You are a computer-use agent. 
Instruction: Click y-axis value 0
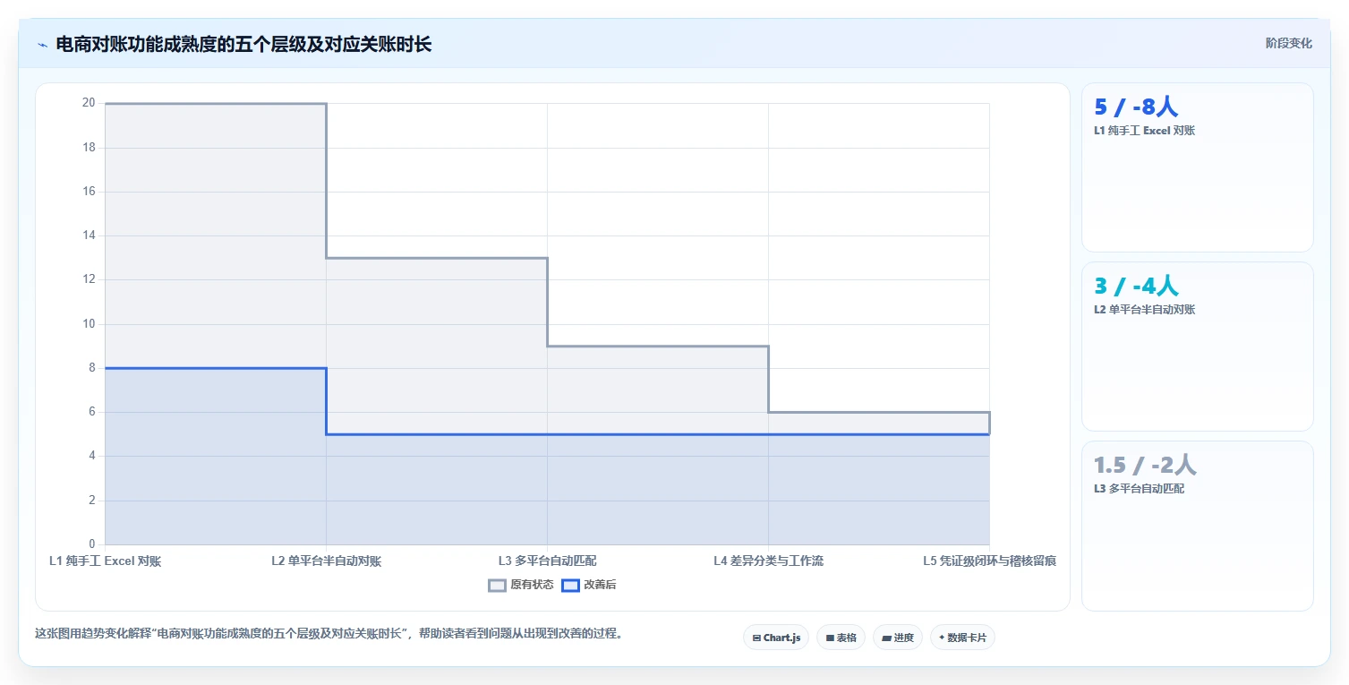pyautogui.click(x=91, y=544)
